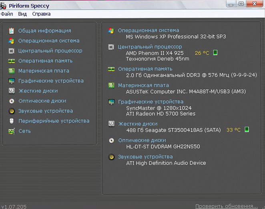Click the motherboard icon in sidebar
This screenshot has height=209, width=265.
[x=11, y=71]
